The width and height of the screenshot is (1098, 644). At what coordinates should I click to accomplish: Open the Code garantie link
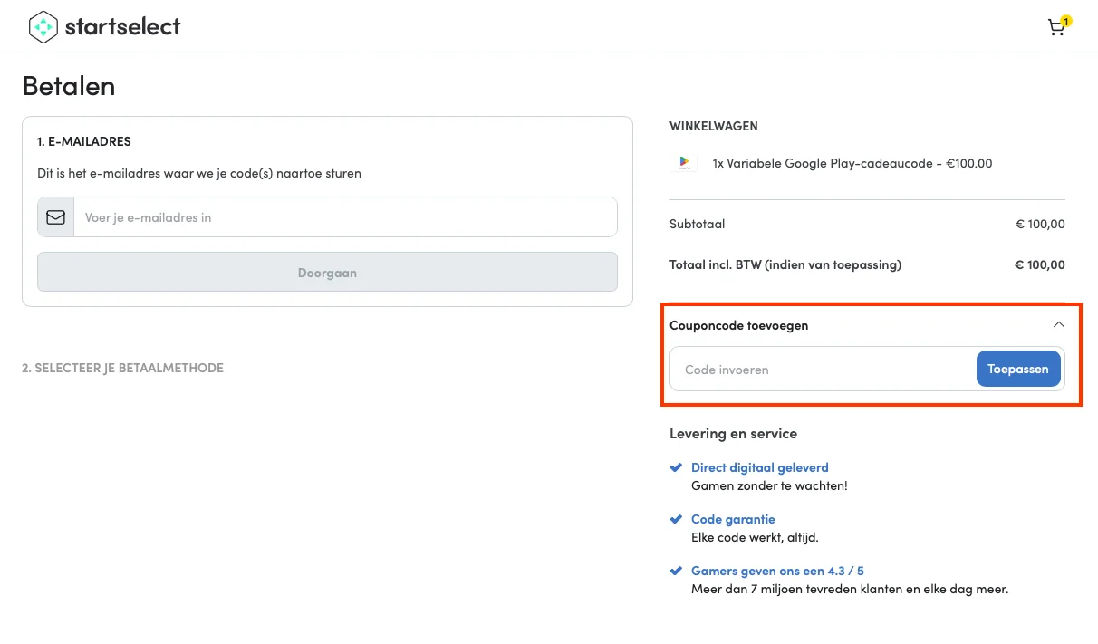(733, 520)
